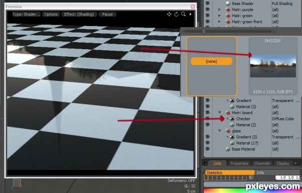This screenshot has width=302, height=193.
Task: Open the Preview toolbar arrow menu
Action: [x=190, y=14]
